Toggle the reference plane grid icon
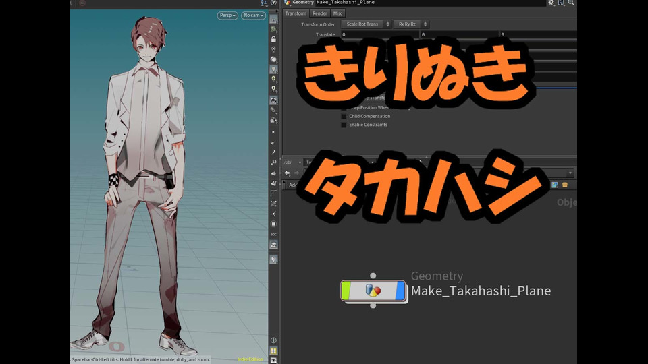This screenshot has width=648, height=364. click(x=273, y=20)
